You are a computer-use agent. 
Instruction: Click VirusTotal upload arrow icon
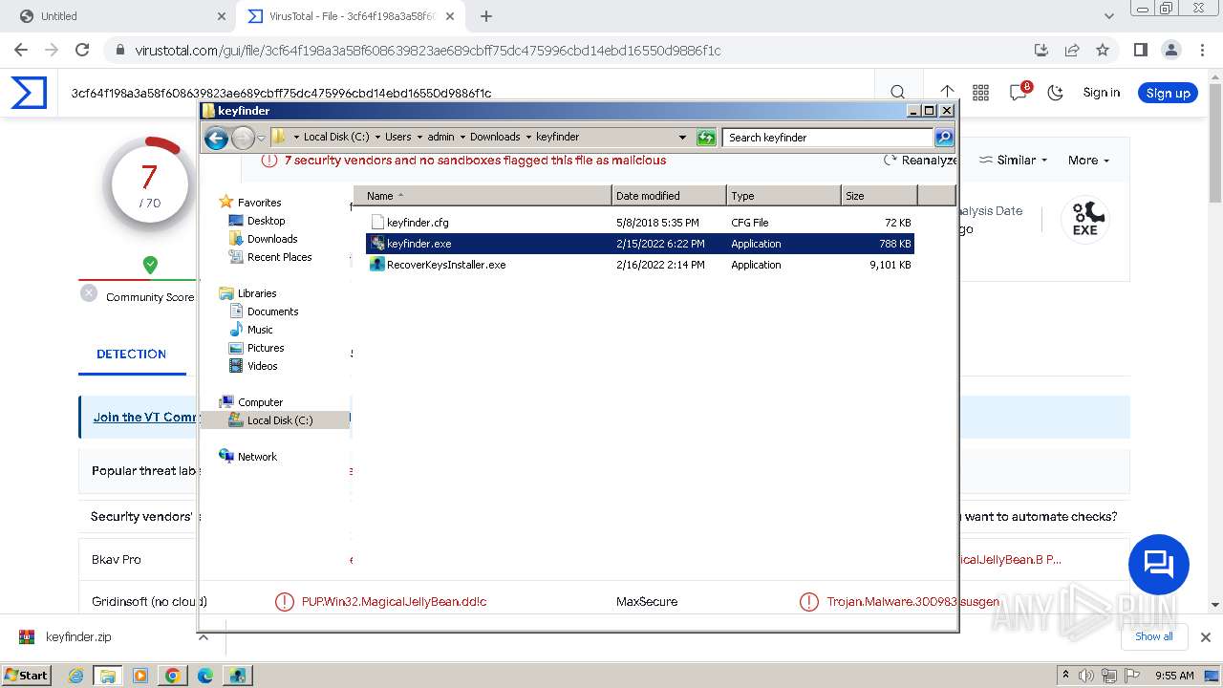coord(947,93)
